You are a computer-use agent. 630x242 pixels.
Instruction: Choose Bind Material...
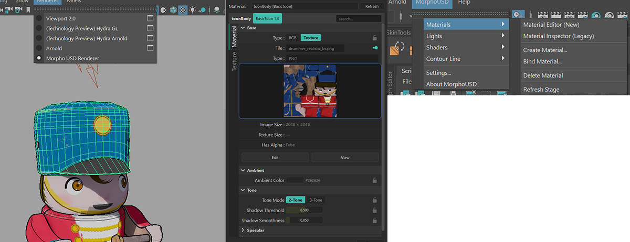coord(542,62)
